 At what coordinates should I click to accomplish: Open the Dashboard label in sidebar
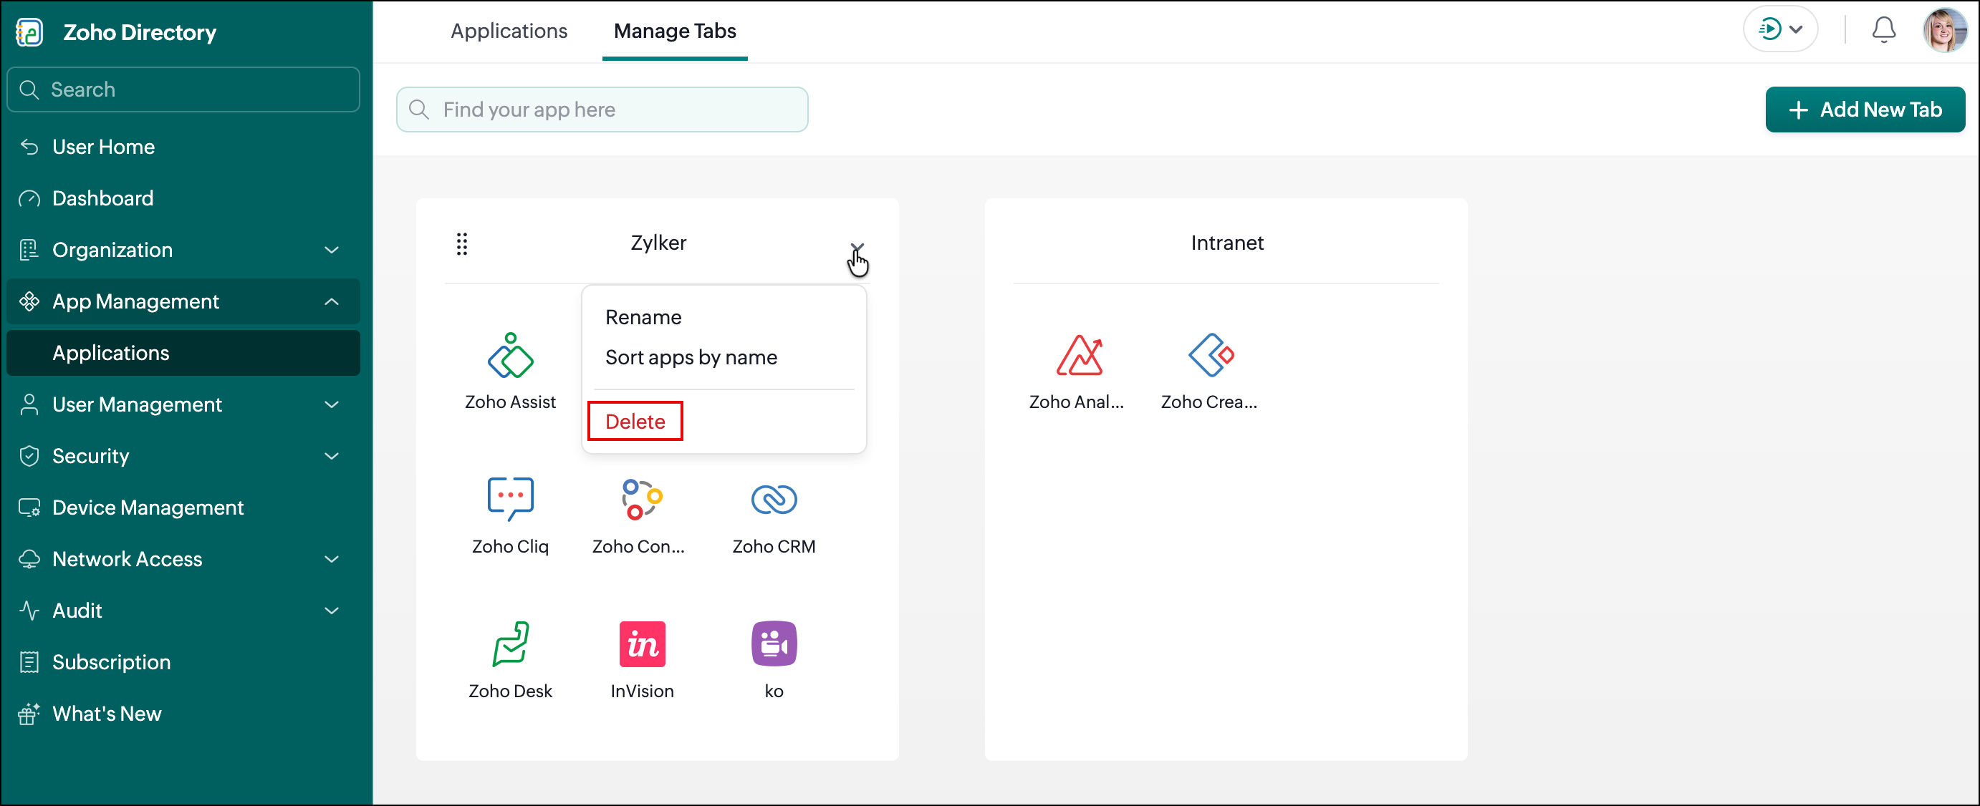click(103, 198)
